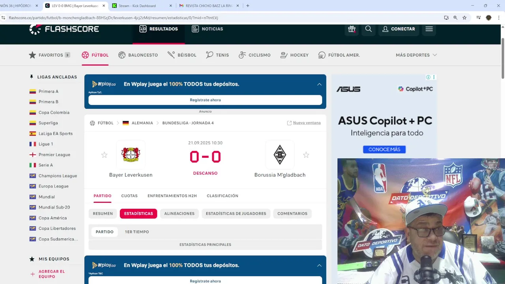Switch to Enfrentamientos H2H tab
The height and width of the screenshot is (284, 505).
click(x=172, y=196)
